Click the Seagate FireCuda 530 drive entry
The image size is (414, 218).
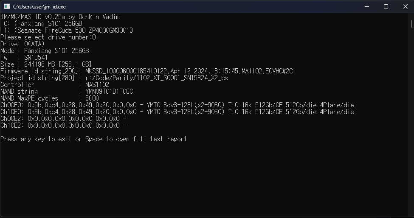point(68,31)
